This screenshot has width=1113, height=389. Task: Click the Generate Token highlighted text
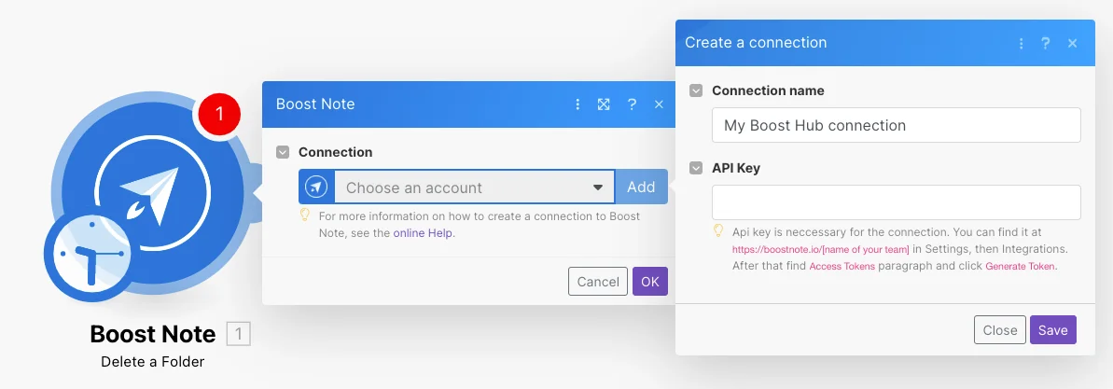[1021, 267]
